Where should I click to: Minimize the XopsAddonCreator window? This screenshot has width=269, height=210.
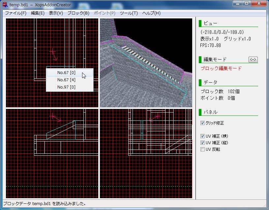point(238,3)
